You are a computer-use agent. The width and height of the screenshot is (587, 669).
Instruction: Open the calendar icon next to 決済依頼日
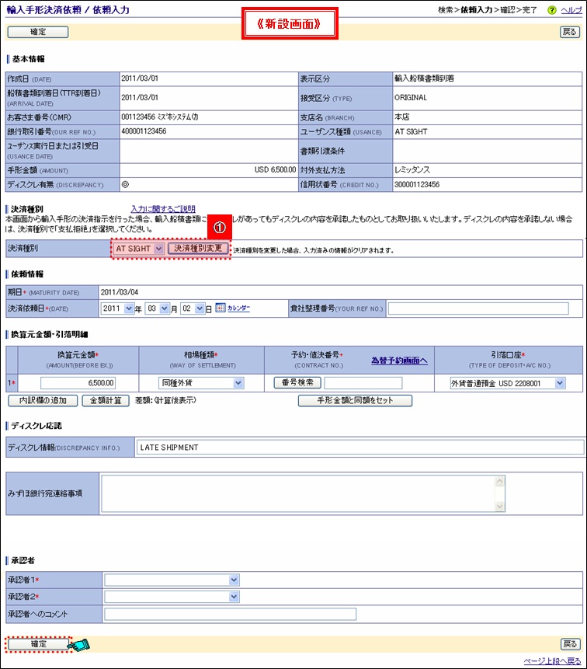tap(220, 308)
